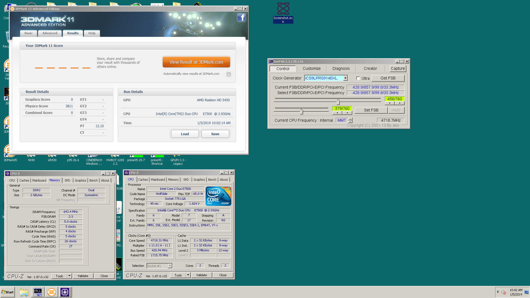Click Save button in Run Details
Viewport: 530px width, 298px height.
pyautogui.click(x=215, y=134)
